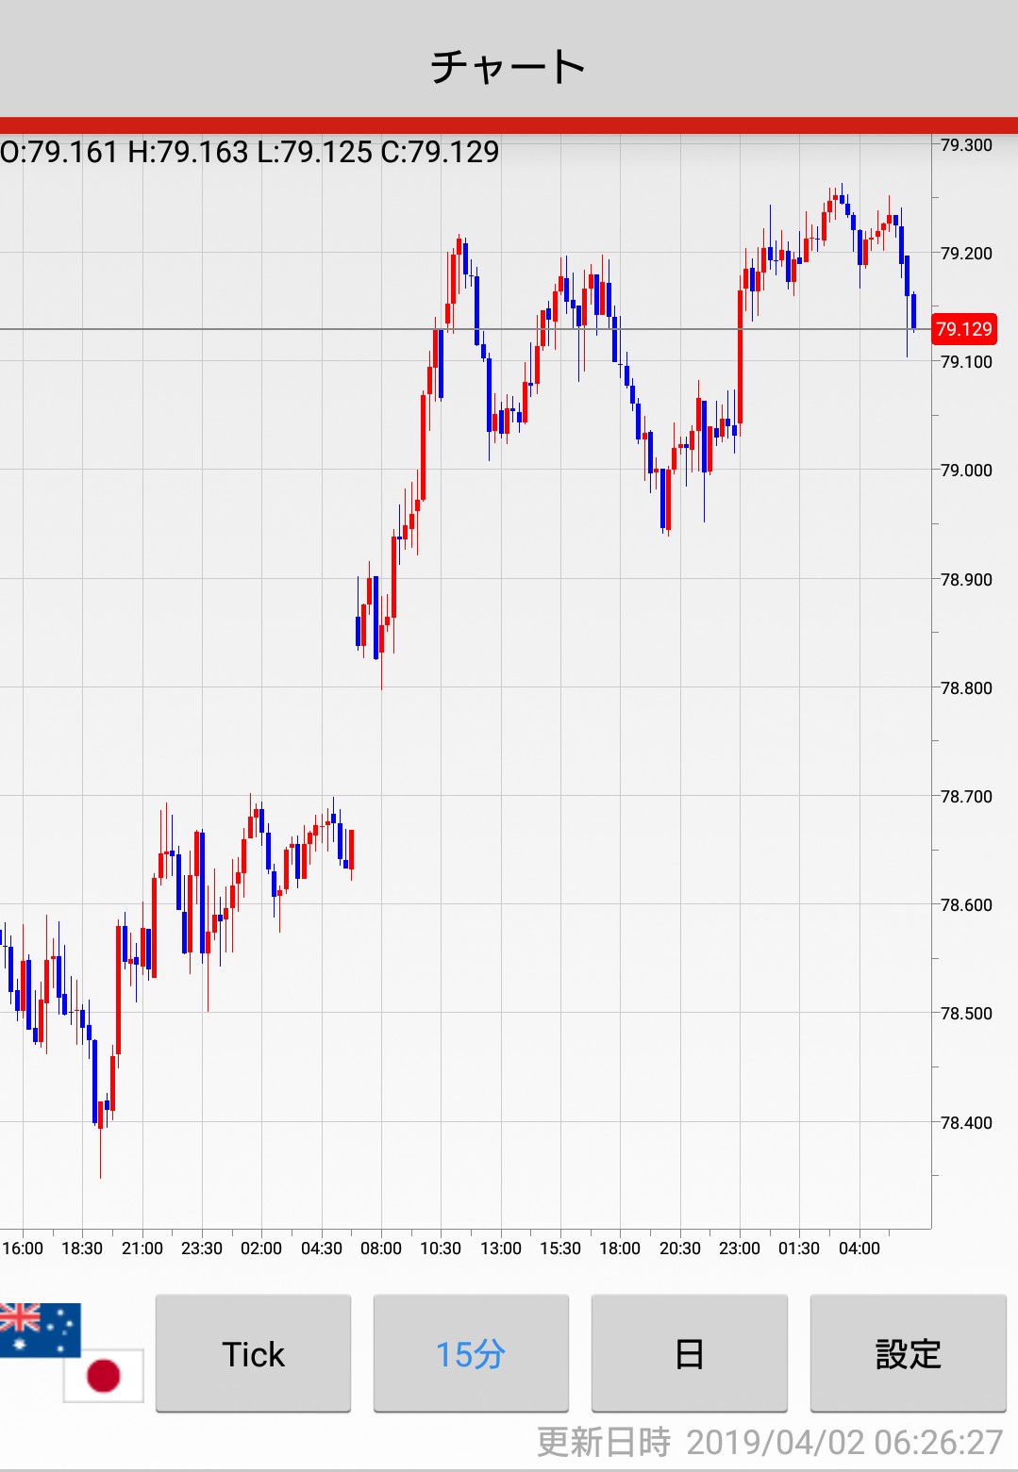Click the 16:00 time axis label

(23, 1249)
